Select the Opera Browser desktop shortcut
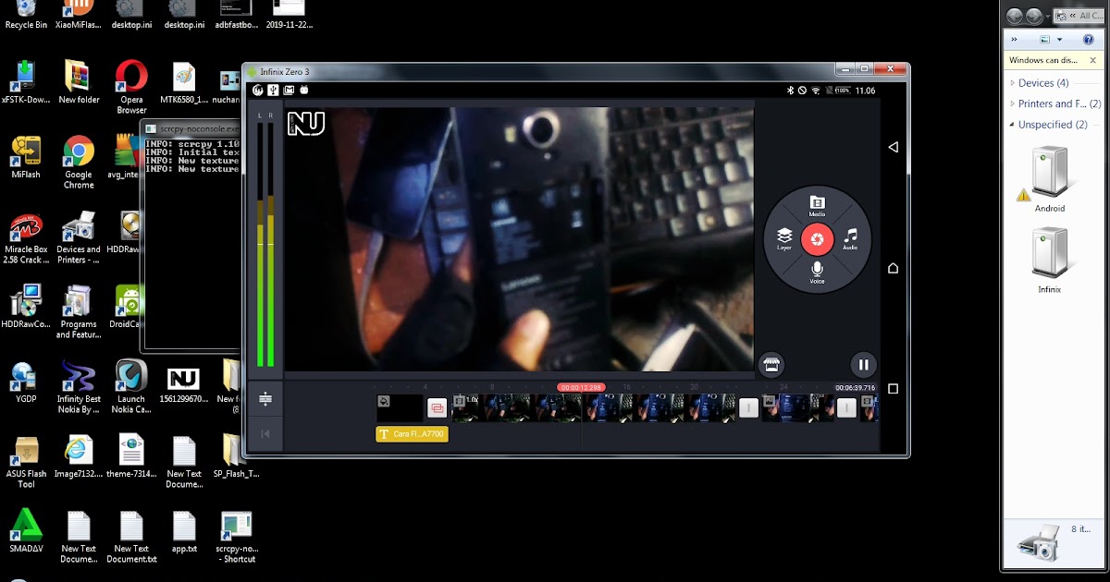This screenshot has height=582, width=1110. point(131,87)
